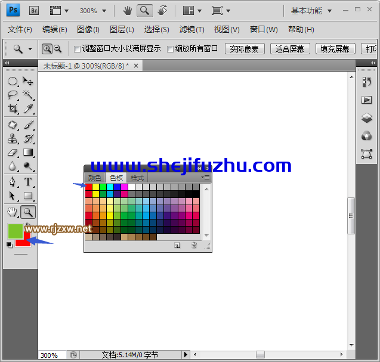This screenshot has height=362, width=380.
Task: Pick the pure red swatch in 色板
Action: [x=89, y=187]
